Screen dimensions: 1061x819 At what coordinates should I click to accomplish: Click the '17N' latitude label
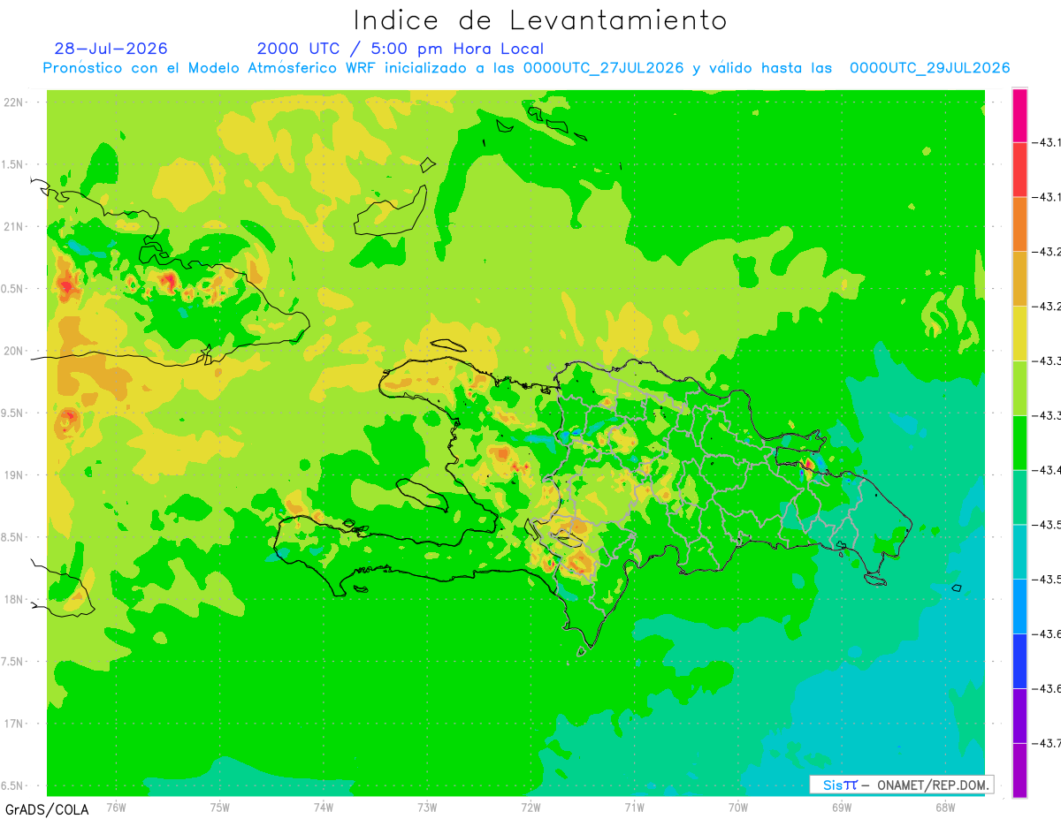(15, 724)
